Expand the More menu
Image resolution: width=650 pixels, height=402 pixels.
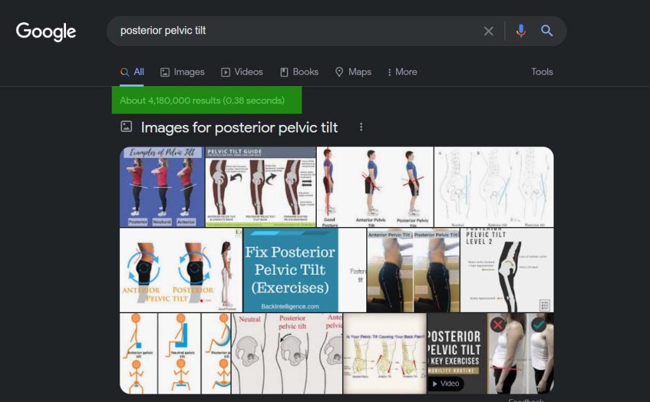(x=402, y=72)
